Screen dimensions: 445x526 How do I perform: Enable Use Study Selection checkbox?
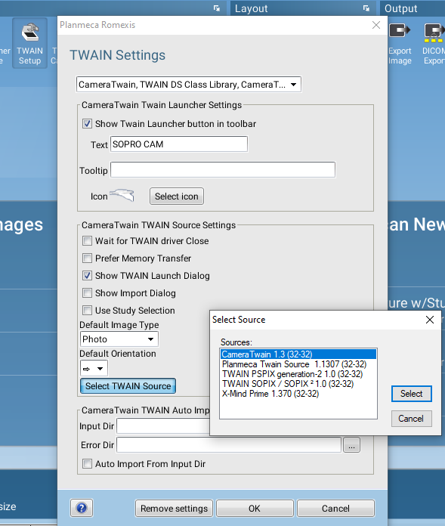coord(87,311)
